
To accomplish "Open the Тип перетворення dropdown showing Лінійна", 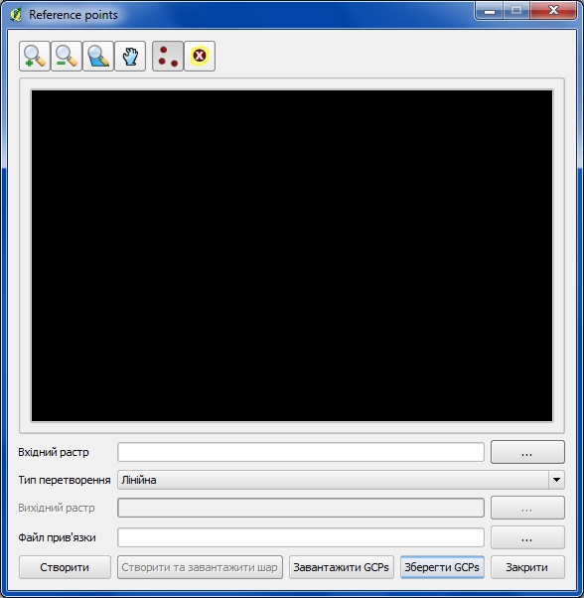I will coord(341,480).
